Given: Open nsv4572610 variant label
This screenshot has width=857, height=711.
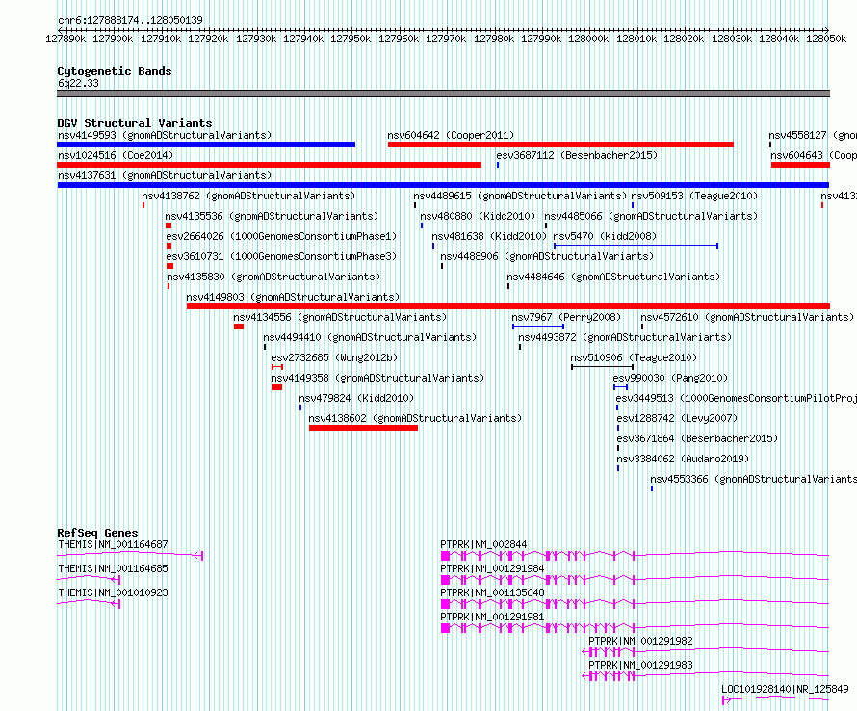Looking at the screenshot, I should [746, 317].
